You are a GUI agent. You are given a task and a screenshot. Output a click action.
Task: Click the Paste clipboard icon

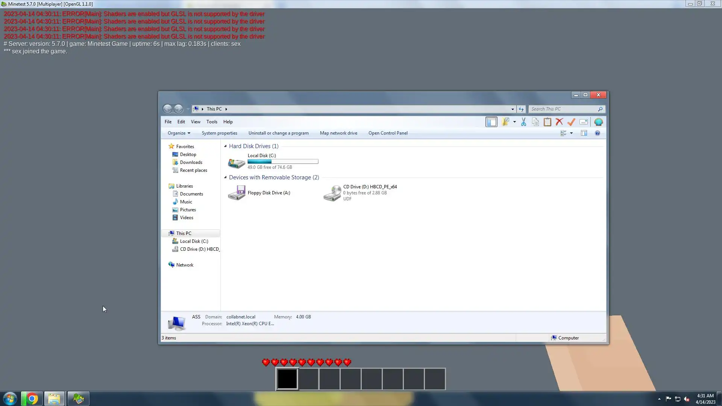(548, 122)
